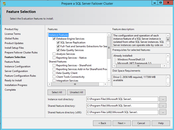Browse for shared feature directory (x86)

[163, 112]
